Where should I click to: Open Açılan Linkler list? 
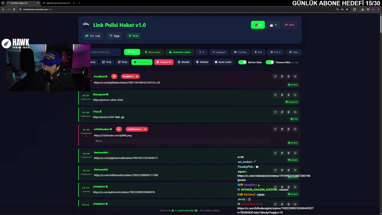[223, 62]
